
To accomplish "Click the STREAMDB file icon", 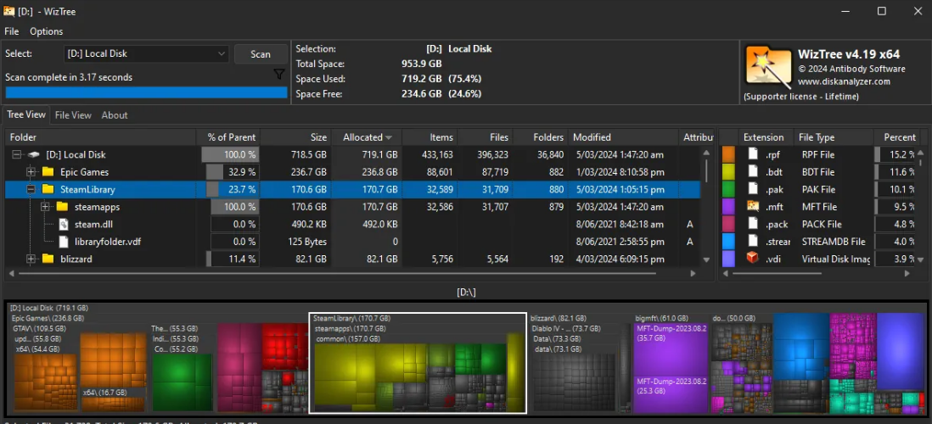I will 753,242.
